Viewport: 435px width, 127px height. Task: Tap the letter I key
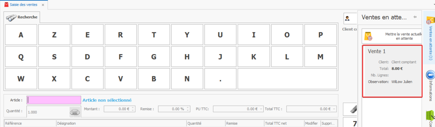point(254,35)
